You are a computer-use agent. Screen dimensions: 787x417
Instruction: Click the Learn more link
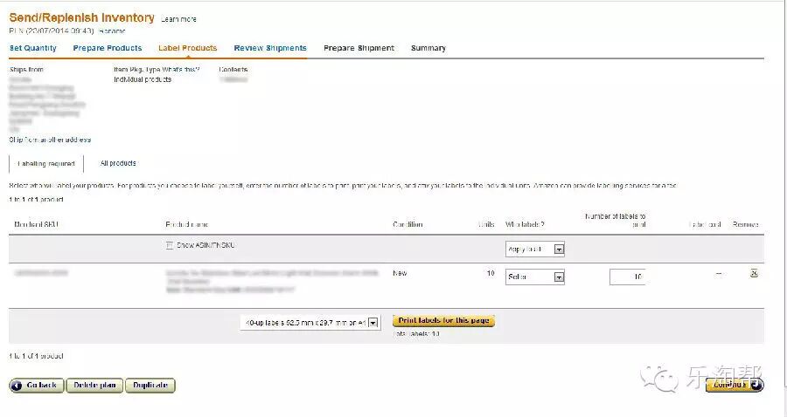[178, 19]
